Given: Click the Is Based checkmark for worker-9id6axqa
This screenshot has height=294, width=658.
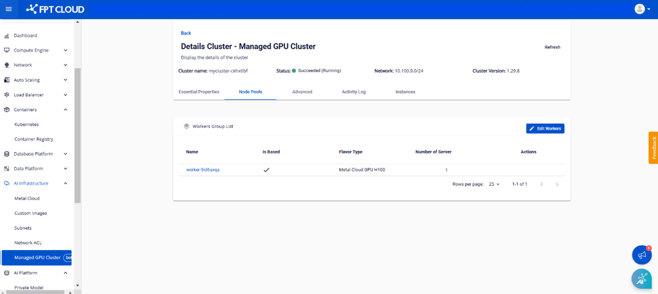Looking at the screenshot, I should (267, 170).
